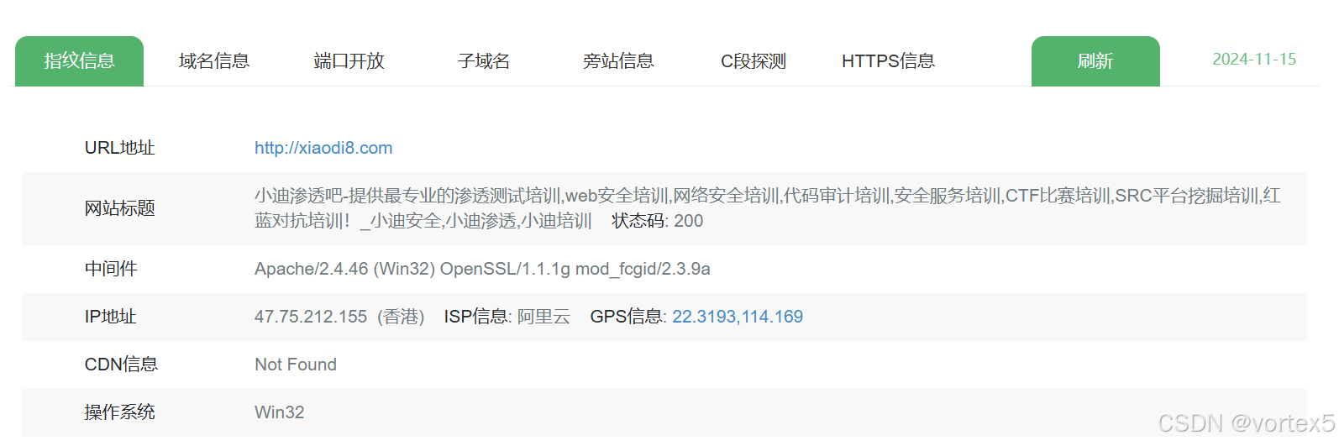Click the 中间件 row label

[111, 269]
